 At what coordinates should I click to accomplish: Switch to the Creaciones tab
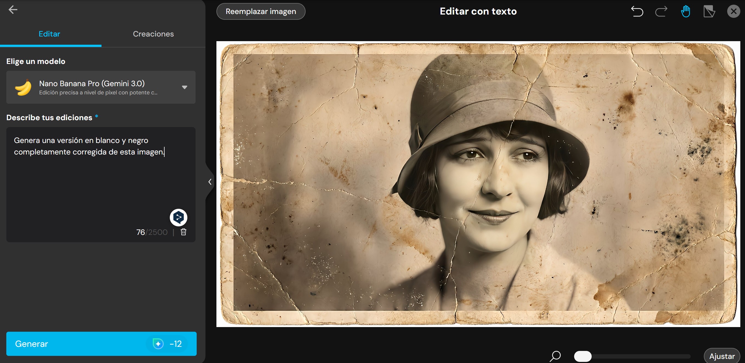click(153, 34)
